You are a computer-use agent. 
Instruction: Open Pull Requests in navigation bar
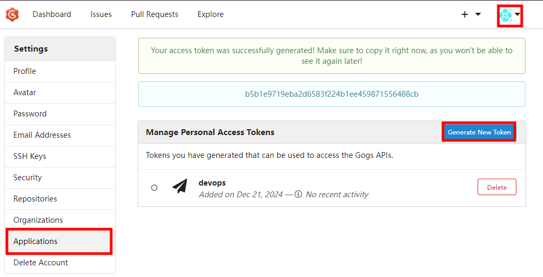[155, 14]
